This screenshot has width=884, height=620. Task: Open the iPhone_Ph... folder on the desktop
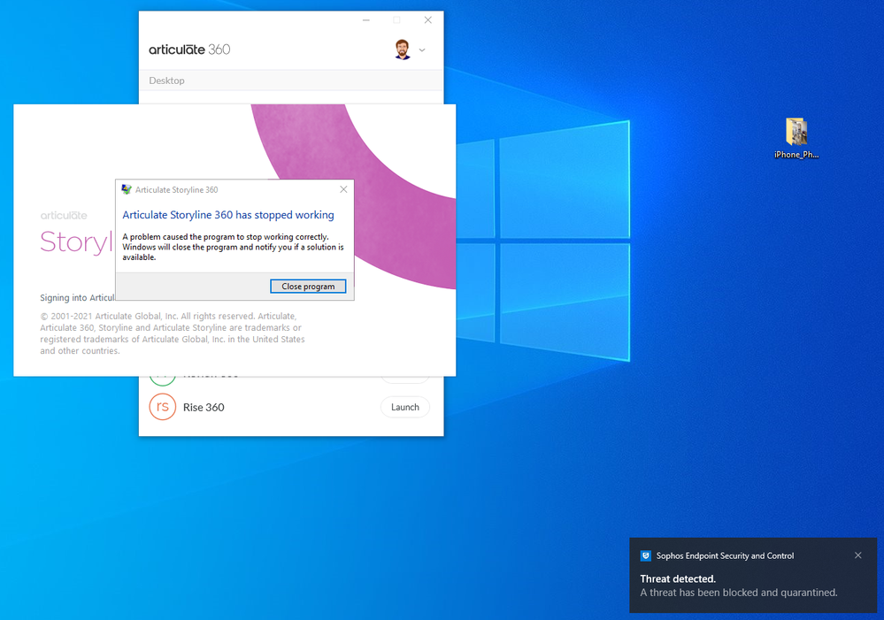click(x=796, y=138)
